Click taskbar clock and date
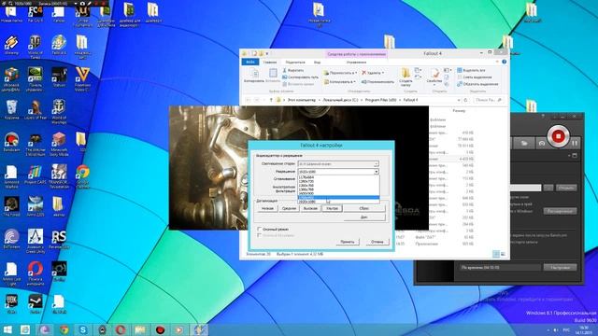Screen dimensions: 598x336 pos(584,330)
